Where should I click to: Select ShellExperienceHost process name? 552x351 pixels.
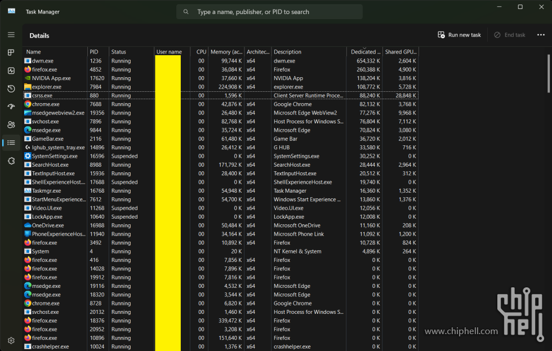(x=59, y=182)
